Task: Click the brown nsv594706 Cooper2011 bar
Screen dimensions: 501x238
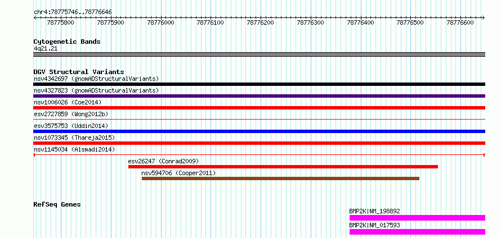Action: 280,178
